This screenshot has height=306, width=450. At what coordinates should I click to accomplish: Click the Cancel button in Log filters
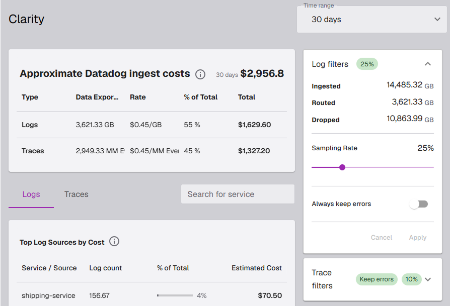[x=381, y=238]
